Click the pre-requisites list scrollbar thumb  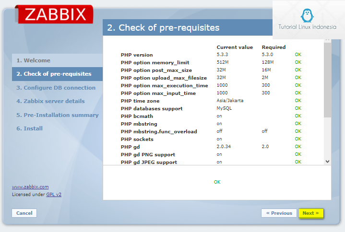pyautogui.click(x=327, y=80)
